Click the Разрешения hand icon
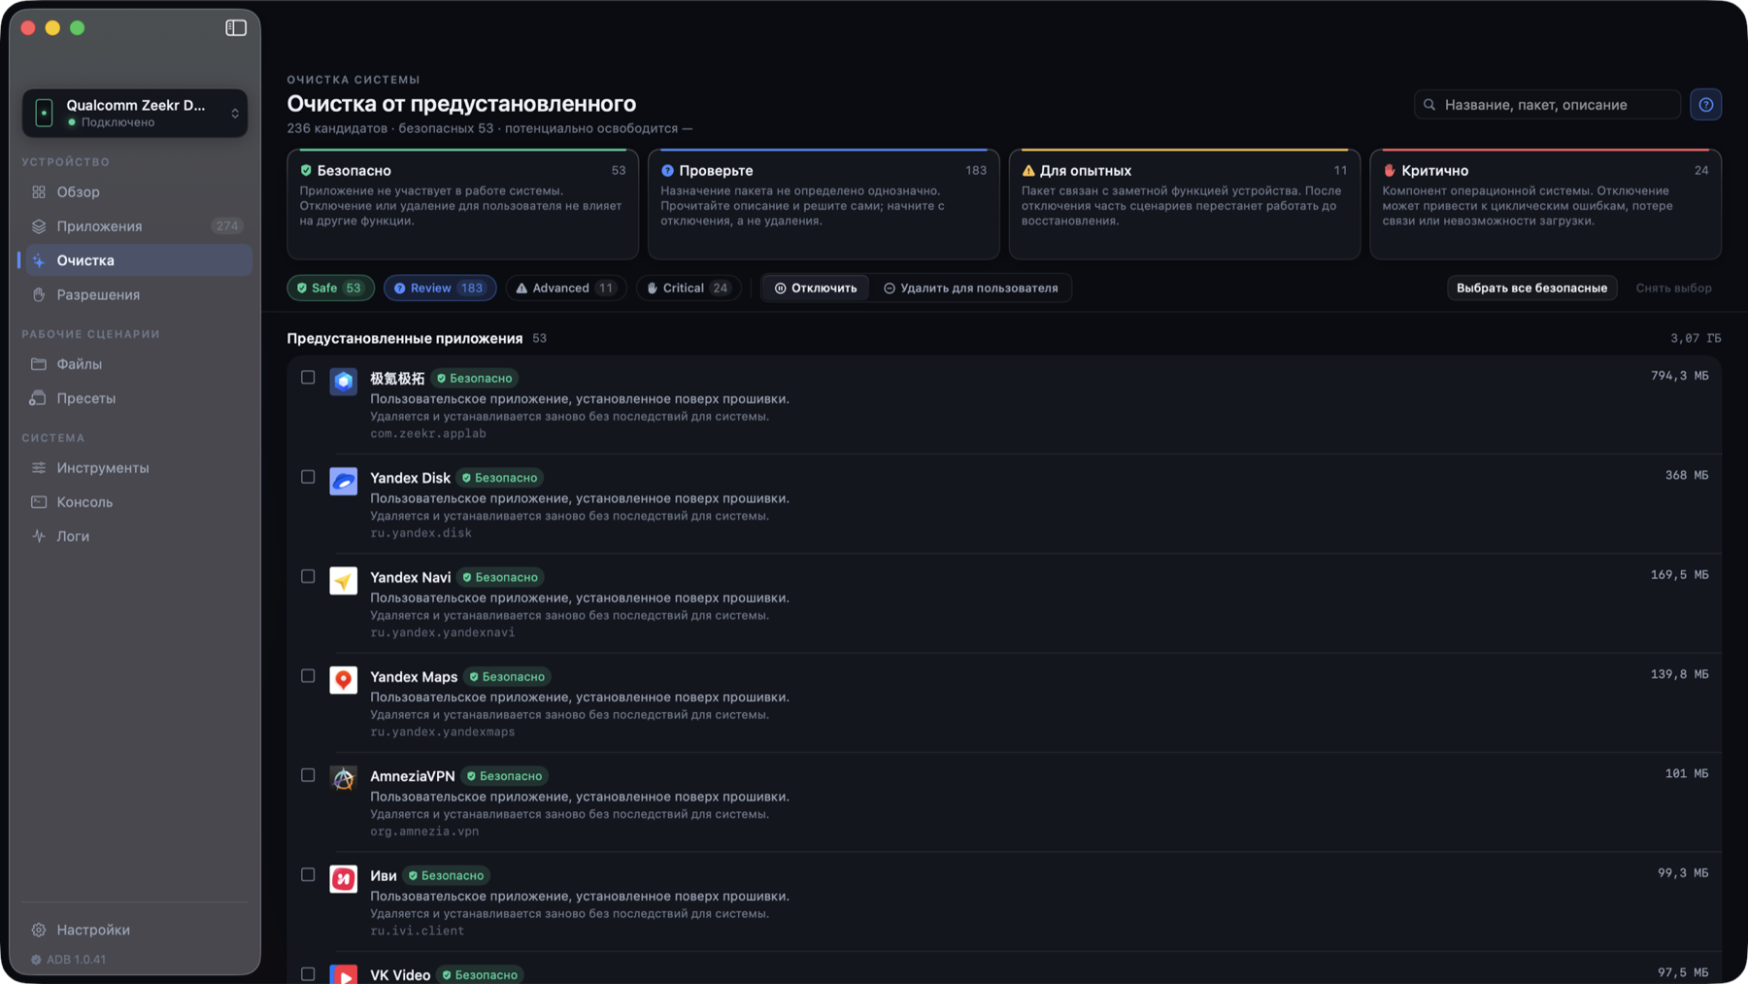This screenshot has height=984, width=1748. coord(39,295)
